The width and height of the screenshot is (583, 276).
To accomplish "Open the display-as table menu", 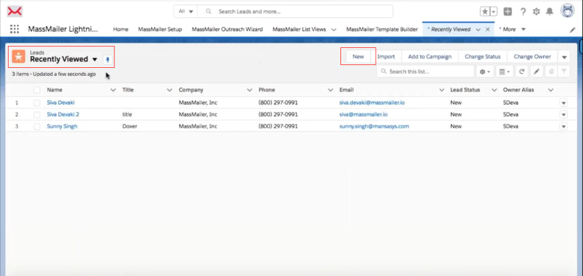I will coord(504,71).
